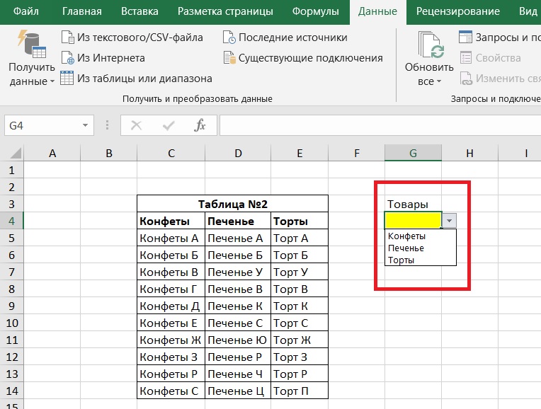The image size is (541, 409).
Task: Select cell Печенье К
Action: click(x=238, y=306)
